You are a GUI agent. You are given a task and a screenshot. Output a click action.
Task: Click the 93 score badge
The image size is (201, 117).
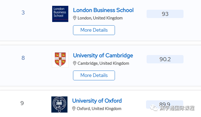(x=165, y=14)
